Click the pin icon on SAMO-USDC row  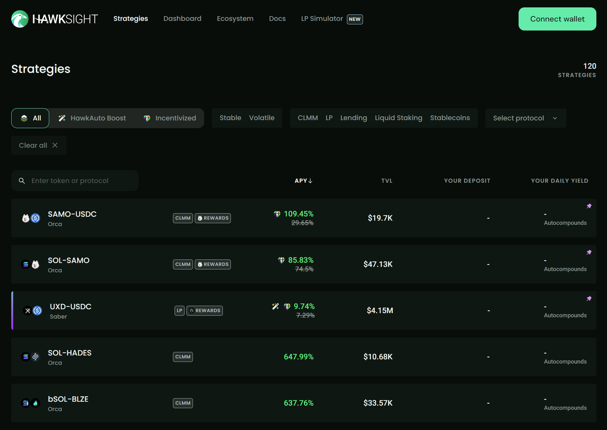click(589, 206)
